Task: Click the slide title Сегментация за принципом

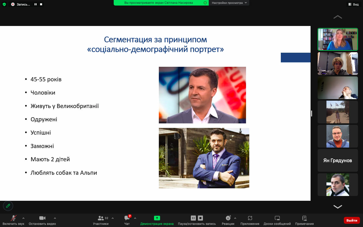Action: point(155,40)
